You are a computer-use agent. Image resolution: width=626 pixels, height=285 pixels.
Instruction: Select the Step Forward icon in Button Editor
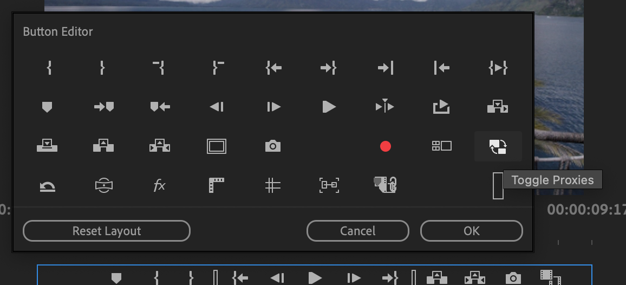273,107
